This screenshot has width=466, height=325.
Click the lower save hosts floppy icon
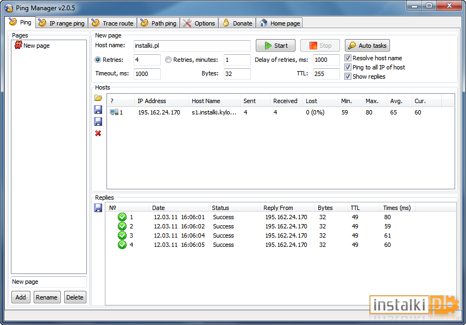click(x=98, y=122)
